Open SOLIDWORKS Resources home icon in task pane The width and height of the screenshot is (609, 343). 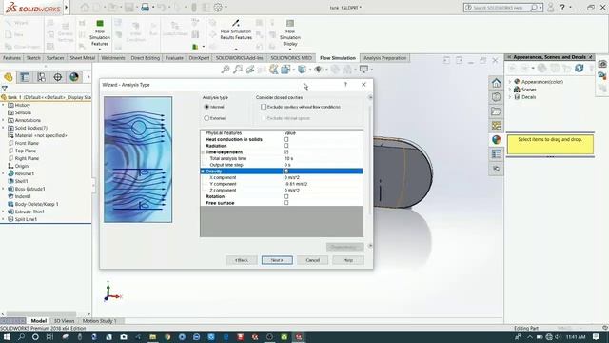tap(496, 83)
